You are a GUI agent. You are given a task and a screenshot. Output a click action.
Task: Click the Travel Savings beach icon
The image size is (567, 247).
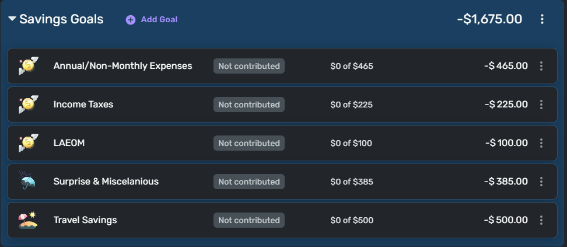(28, 220)
